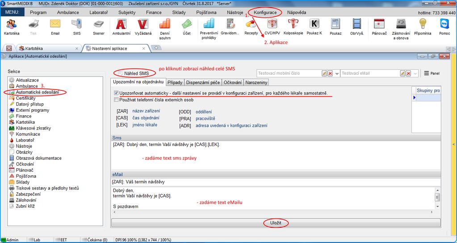Image resolution: width=457 pixels, height=243 pixels.
Task: Expand the Testovací mobilní číslo dropdown
Action: click(x=337, y=74)
